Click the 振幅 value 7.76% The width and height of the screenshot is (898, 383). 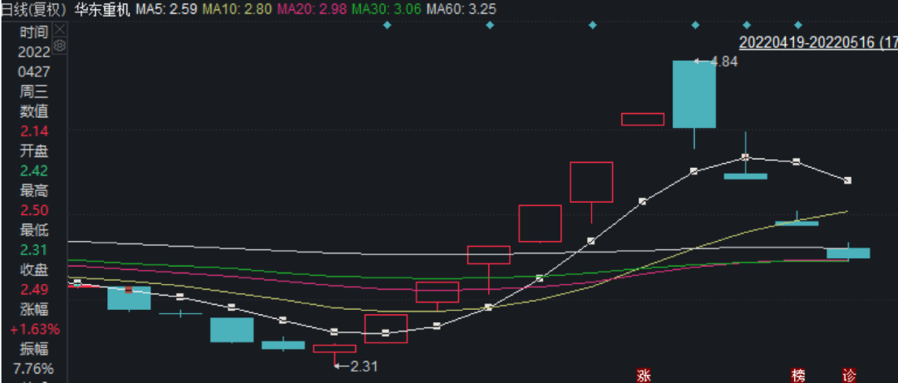34,368
